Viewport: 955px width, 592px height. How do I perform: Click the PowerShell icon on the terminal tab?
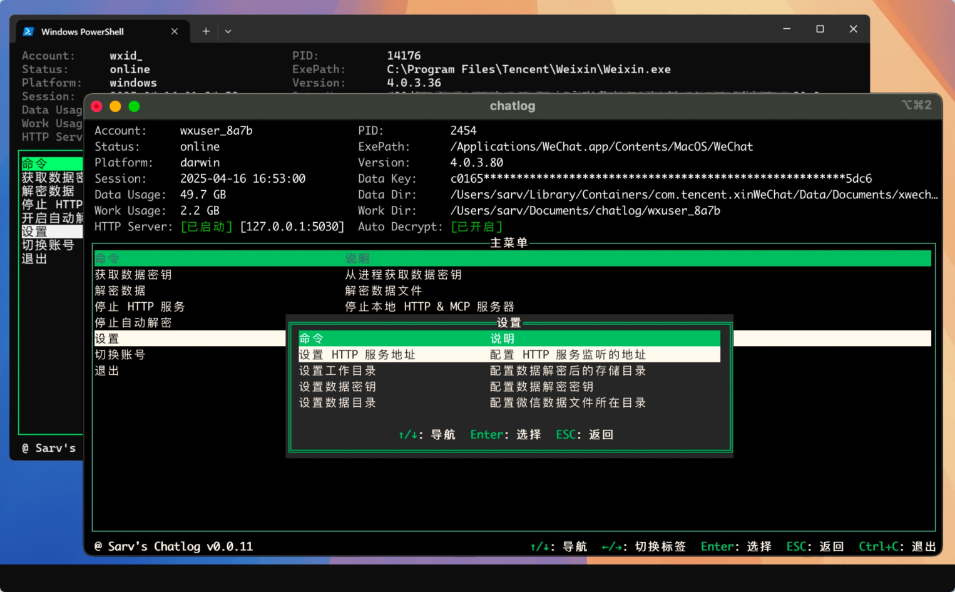28,31
